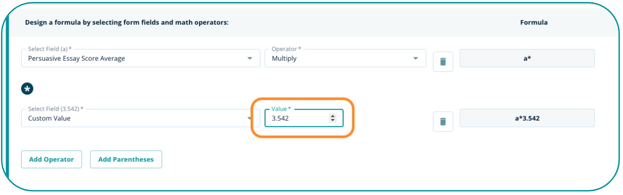Click the Add Parentheses button
Viewport: 623px width, 195px height.
tap(126, 159)
